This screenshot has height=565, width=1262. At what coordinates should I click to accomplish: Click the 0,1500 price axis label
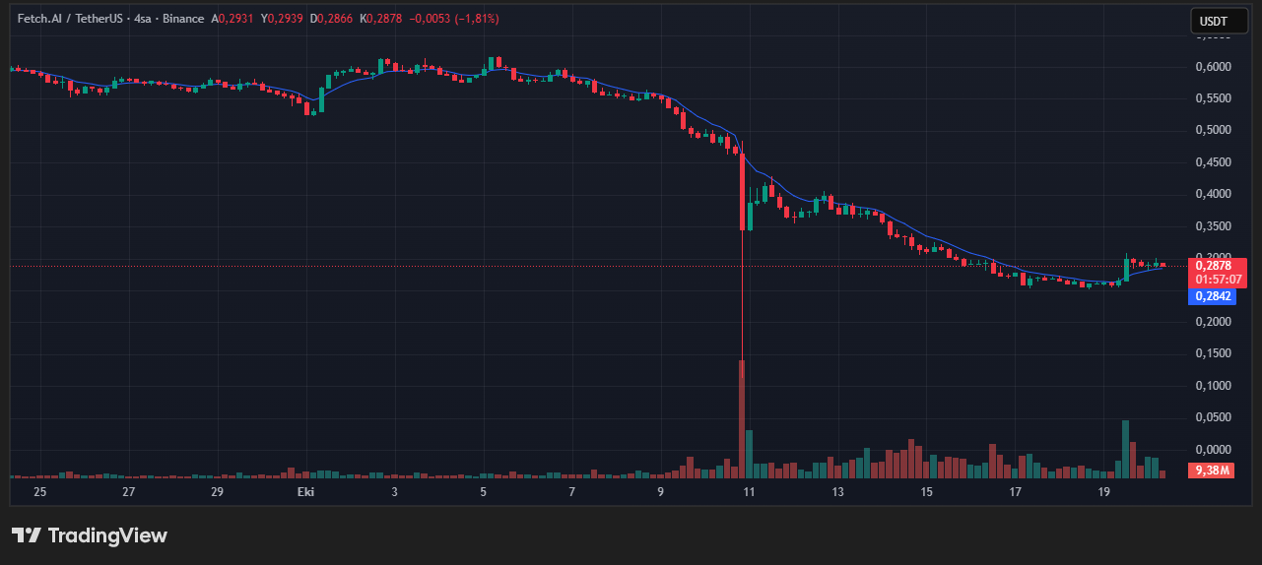point(1214,353)
